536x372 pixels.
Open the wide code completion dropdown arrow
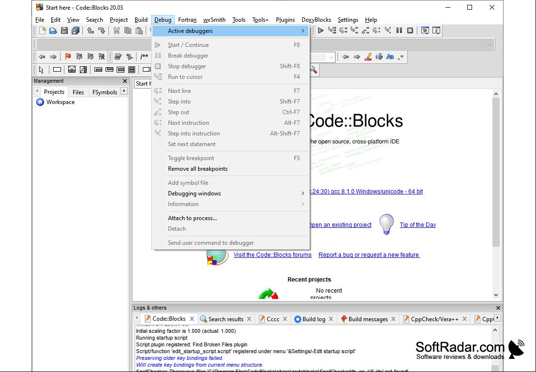click(490, 45)
